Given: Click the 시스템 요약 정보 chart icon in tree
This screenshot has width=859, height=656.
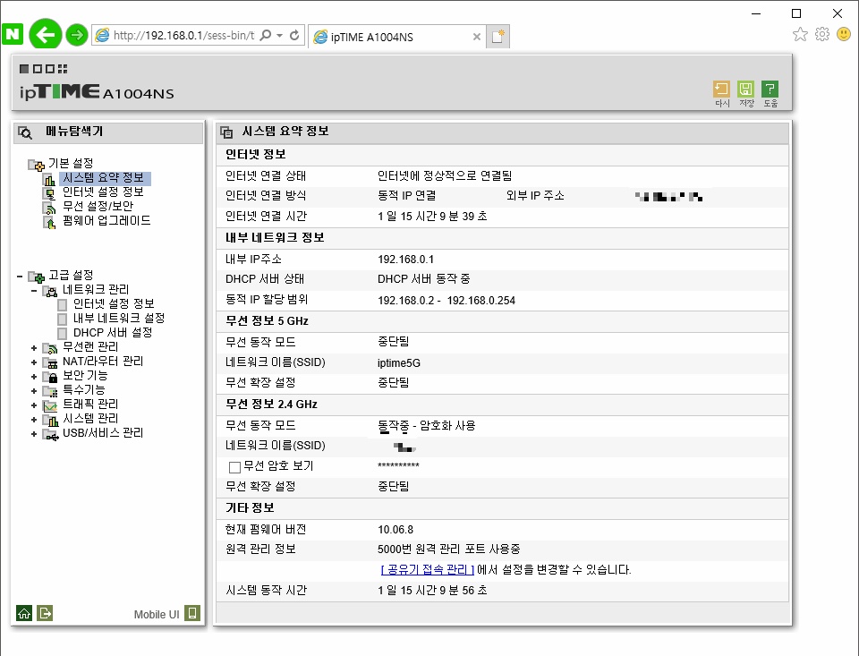Looking at the screenshot, I should coord(49,179).
